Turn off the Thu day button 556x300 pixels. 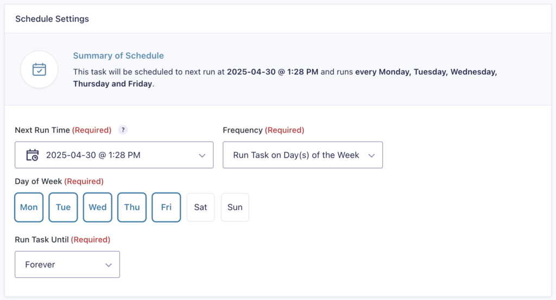click(132, 207)
